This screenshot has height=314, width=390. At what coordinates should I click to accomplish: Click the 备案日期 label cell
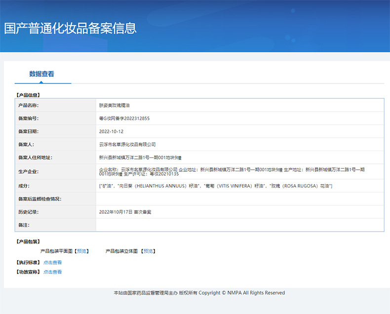click(x=56, y=131)
